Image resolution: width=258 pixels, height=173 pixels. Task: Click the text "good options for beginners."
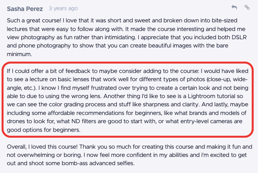tap(44, 130)
